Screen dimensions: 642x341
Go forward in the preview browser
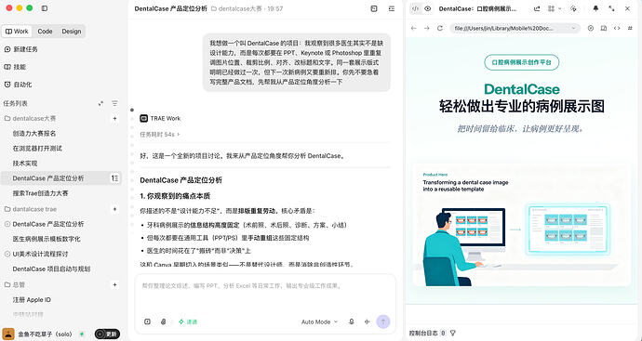427,28
